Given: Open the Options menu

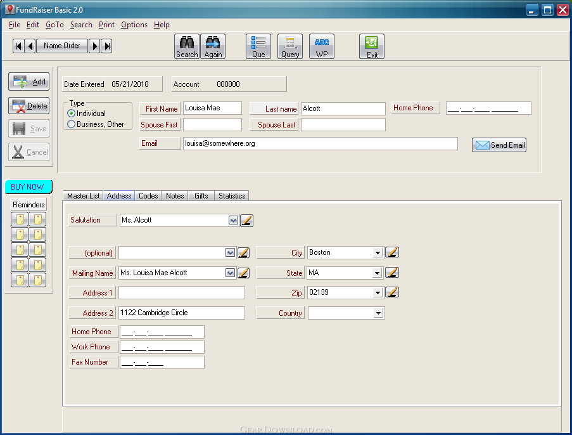Looking at the screenshot, I should point(134,25).
